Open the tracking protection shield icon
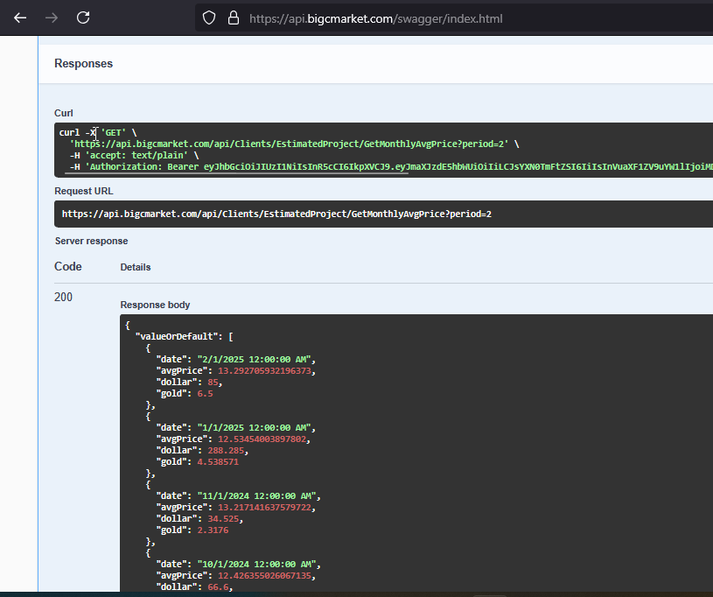 [208, 18]
